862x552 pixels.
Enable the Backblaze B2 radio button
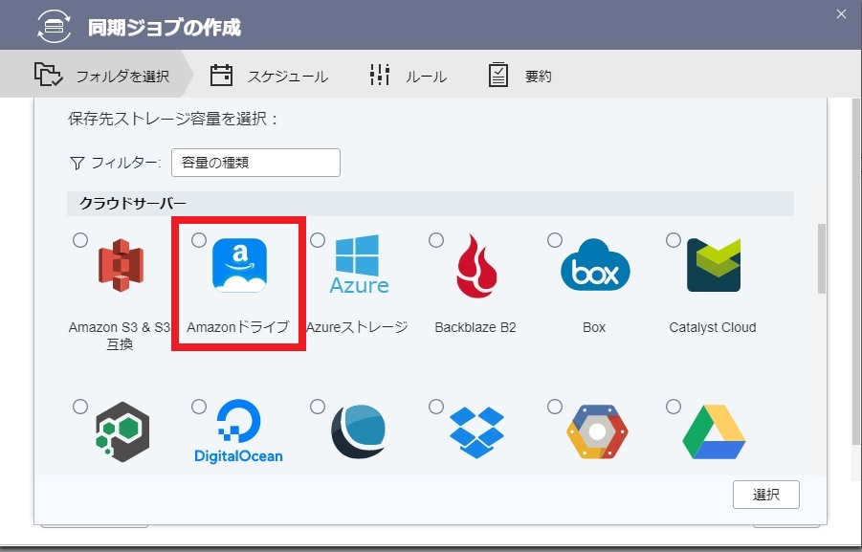tap(436, 240)
